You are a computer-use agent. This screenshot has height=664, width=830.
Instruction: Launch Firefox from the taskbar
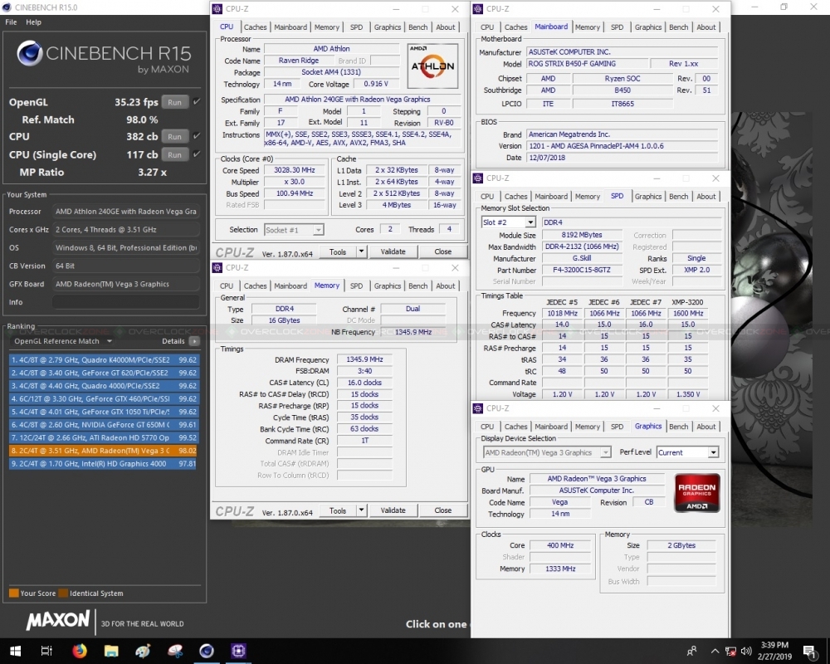(80, 651)
